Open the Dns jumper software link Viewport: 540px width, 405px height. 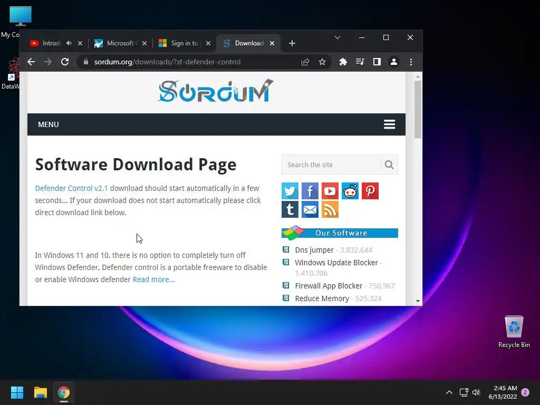click(x=314, y=249)
